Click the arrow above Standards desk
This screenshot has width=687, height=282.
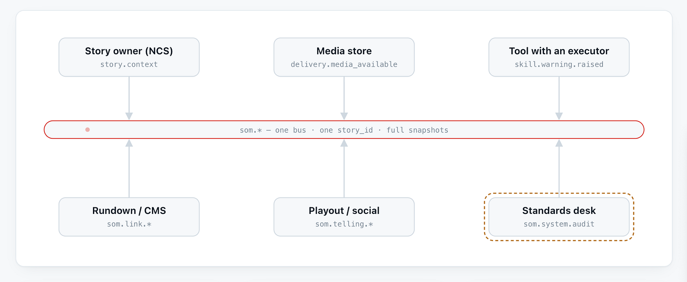[559, 168]
